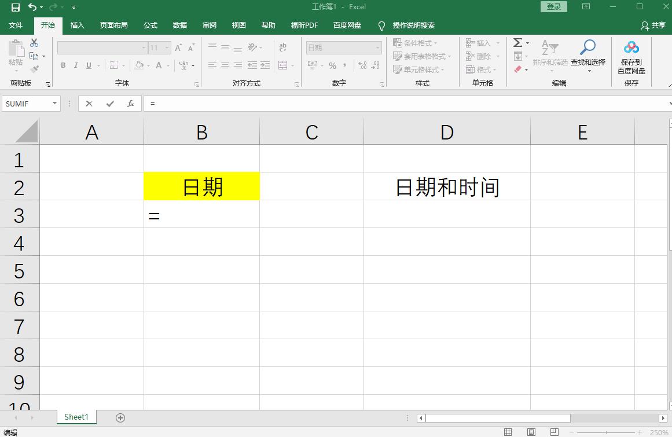Select the Sheet1 worksheet tab

[x=76, y=417]
